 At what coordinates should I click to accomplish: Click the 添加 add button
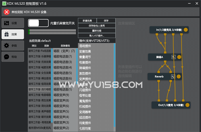click(x=34, y=46)
